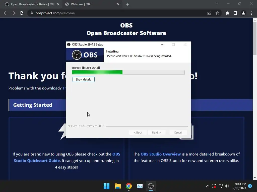Open File Explorer from the taskbar
This screenshot has height=192, width=257.
(x=117, y=186)
